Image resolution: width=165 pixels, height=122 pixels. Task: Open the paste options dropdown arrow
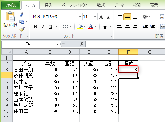[x=10, y=30]
